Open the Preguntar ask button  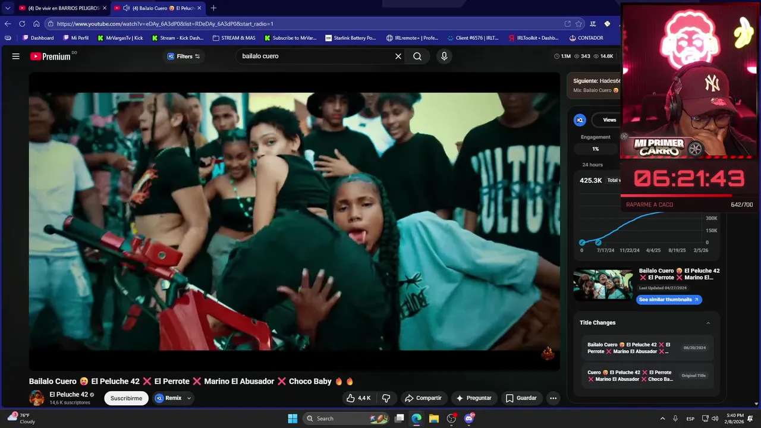473,398
